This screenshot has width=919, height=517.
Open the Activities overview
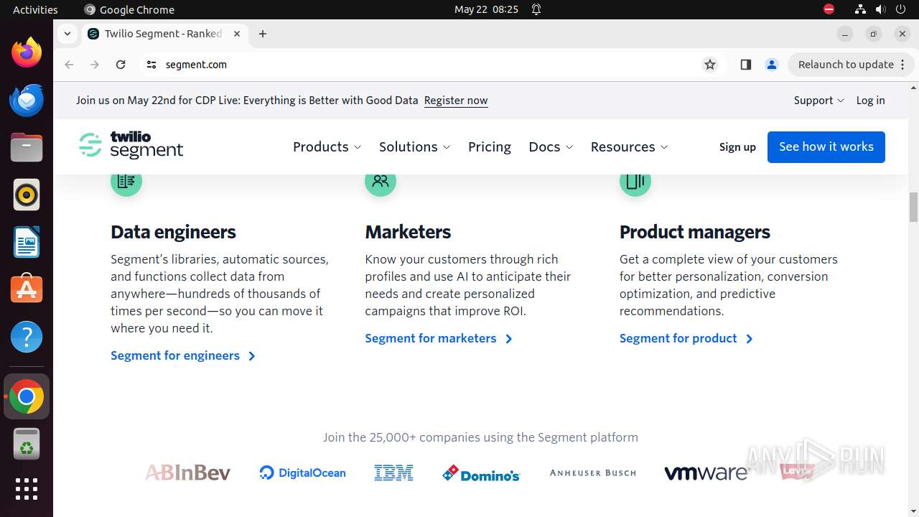click(35, 9)
